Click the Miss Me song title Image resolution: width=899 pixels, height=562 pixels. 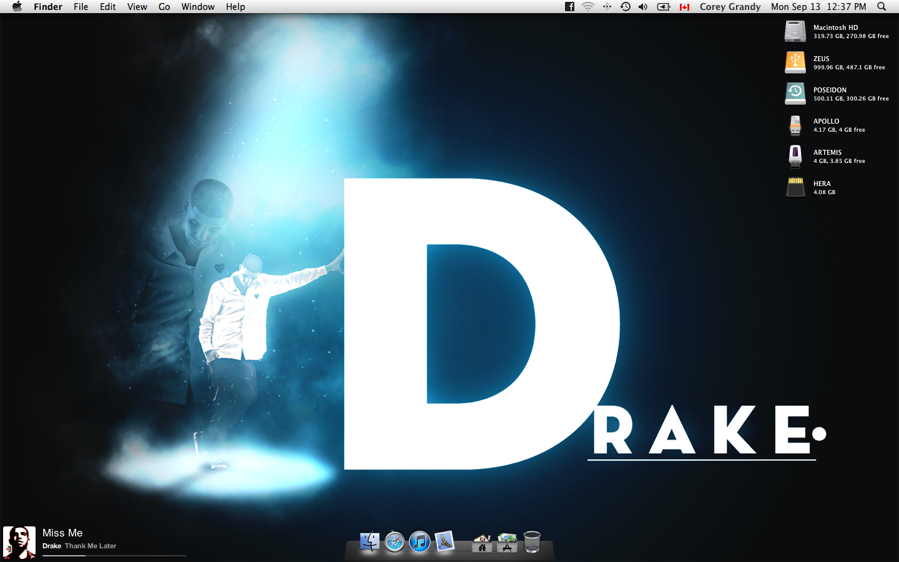[62, 533]
